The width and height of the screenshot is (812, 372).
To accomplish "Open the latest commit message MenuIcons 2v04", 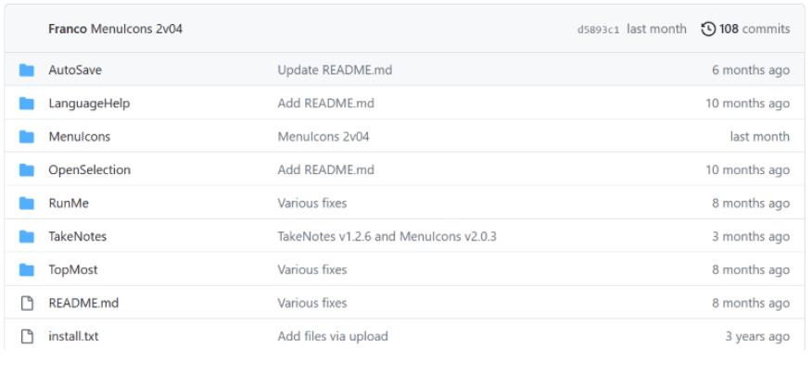I will (x=136, y=29).
